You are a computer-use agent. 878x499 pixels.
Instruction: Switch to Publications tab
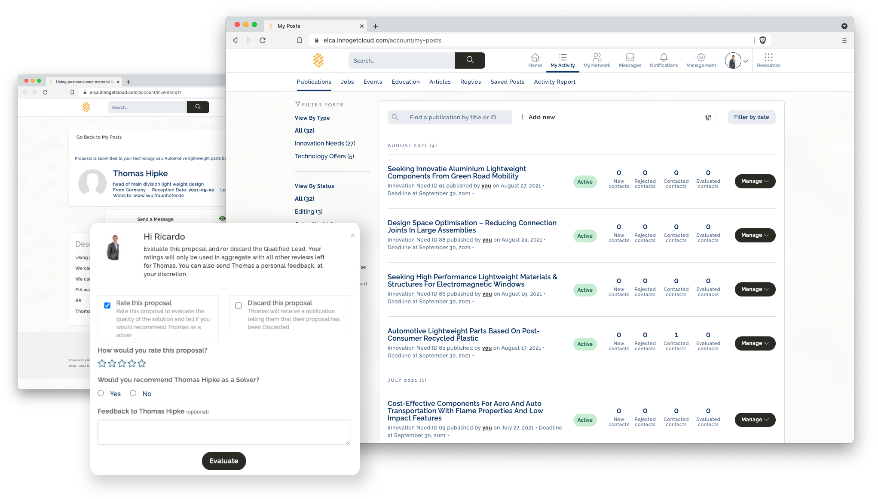point(314,82)
